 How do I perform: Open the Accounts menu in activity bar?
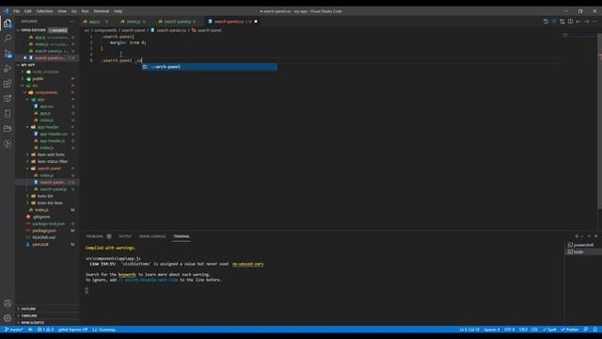[x=8, y=303]
